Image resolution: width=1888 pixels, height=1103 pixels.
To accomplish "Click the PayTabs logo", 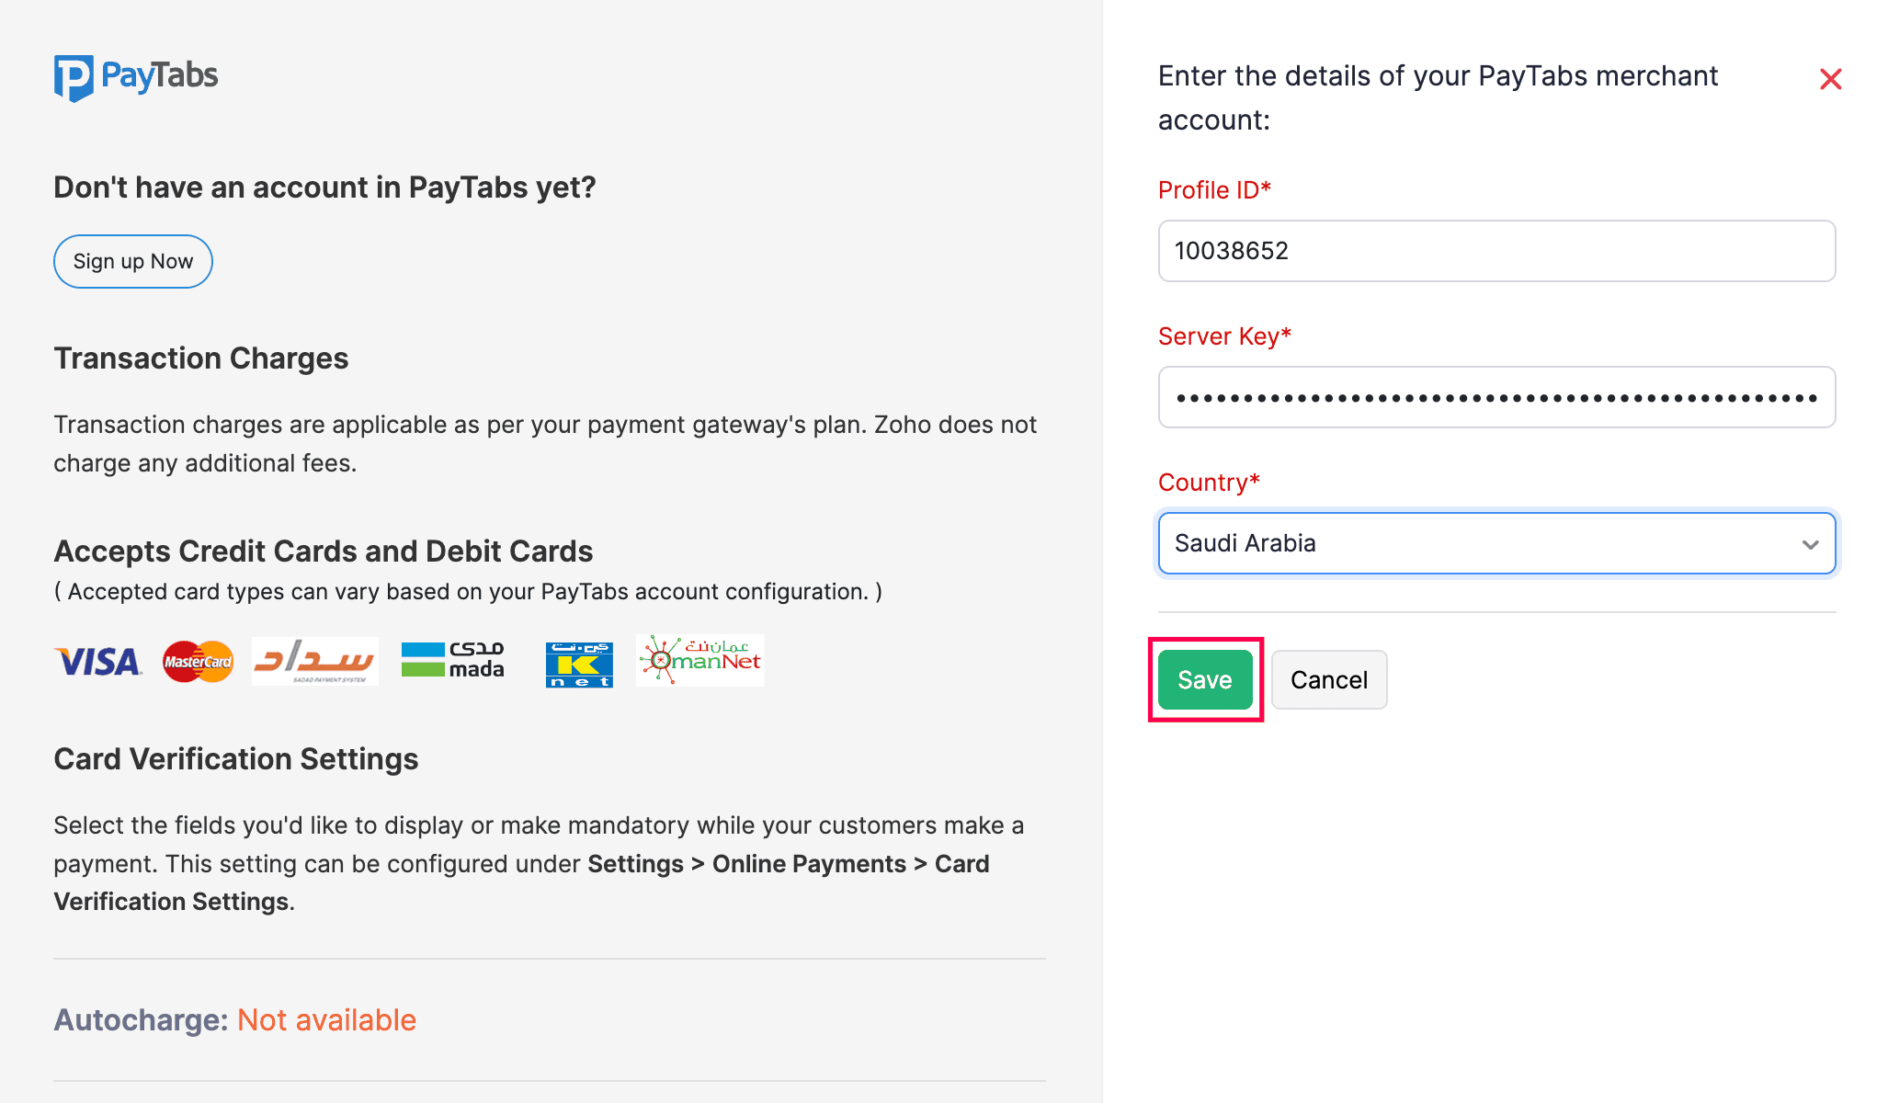I will [x=135, y=77].
